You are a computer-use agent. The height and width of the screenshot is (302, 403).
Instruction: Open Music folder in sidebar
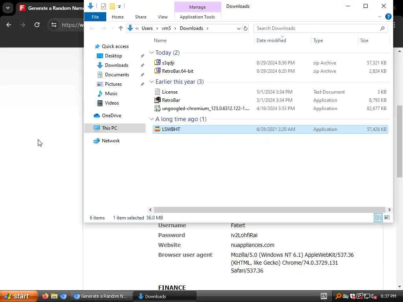click(x=111, y=94)
